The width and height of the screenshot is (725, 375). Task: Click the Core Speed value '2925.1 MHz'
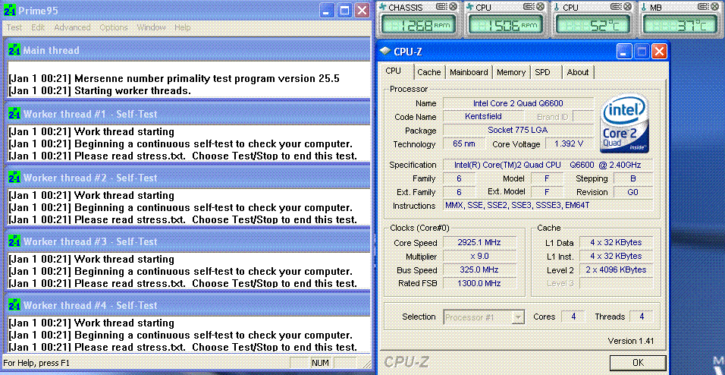tap(479, 242)
